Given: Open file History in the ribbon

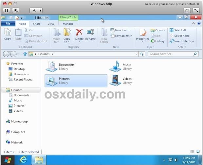Looking at the screenshot, I should (x=157, y=41).
